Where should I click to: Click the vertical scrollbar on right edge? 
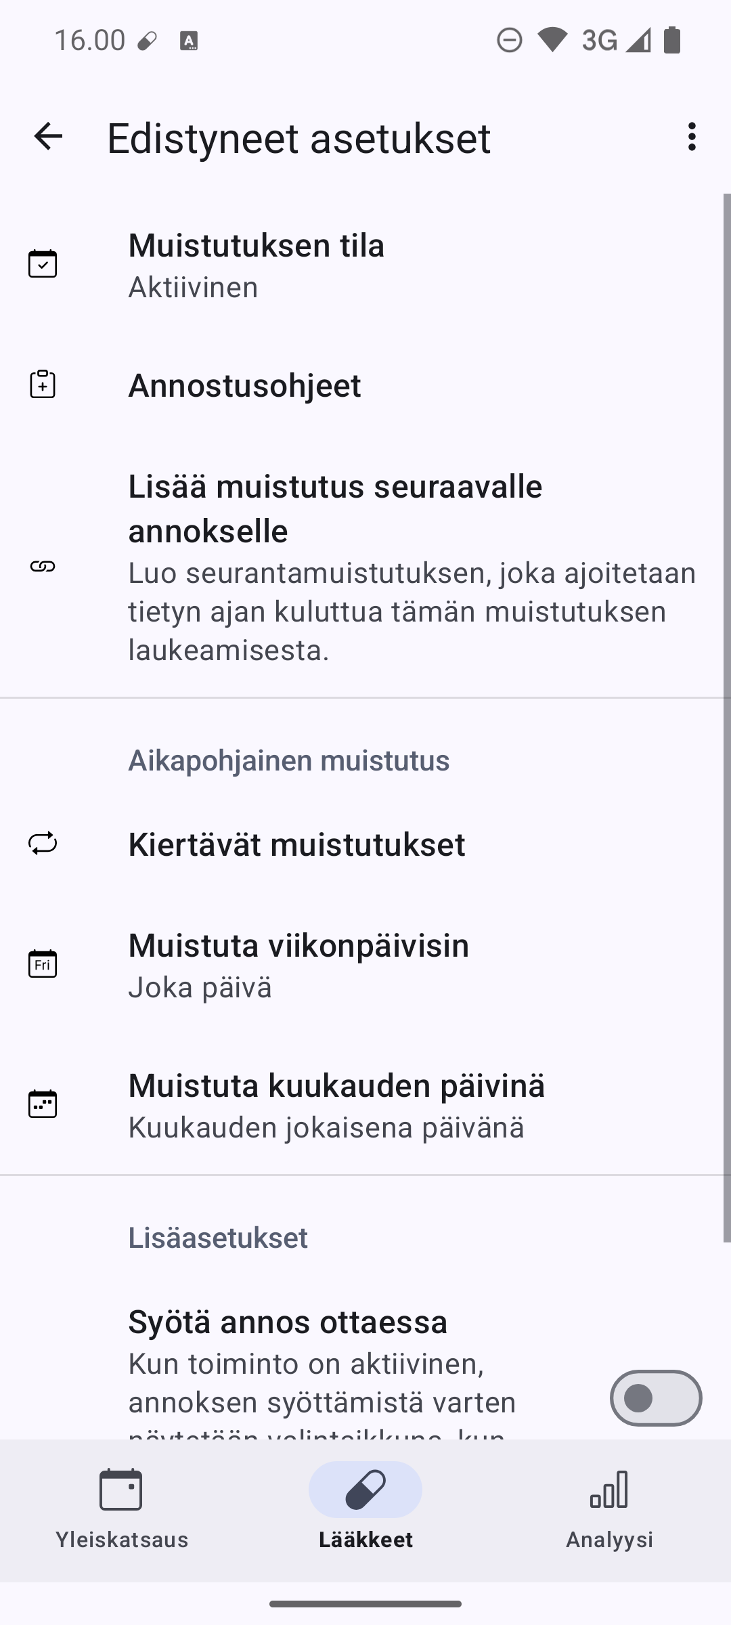coord(727,718)
